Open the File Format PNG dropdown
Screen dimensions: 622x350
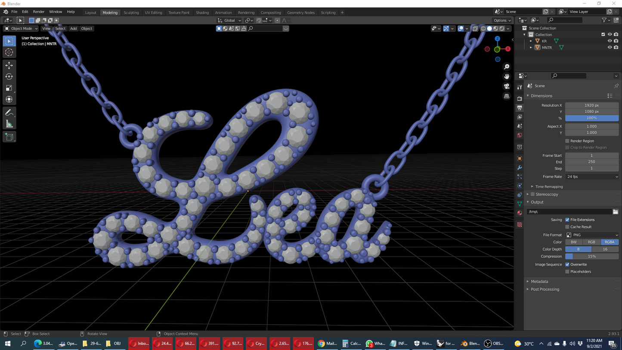592,235
